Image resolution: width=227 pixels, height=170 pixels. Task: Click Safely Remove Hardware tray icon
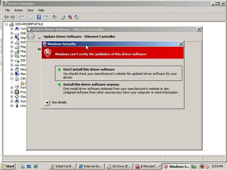click(194, 167)
